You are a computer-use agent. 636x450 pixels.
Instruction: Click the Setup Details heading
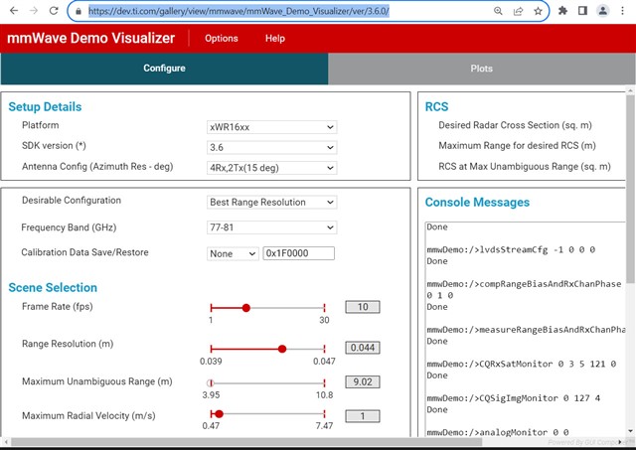[x=45, y=106]
